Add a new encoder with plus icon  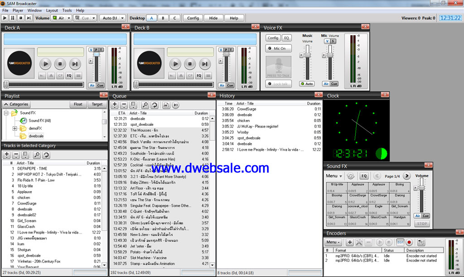[x=349, y=243]
